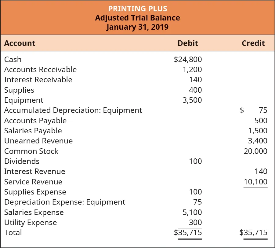This screenshot has width=275, height=248.
Task: Select Accumulated Depreciation: Equipment label
Action: (x=73, y=110)
